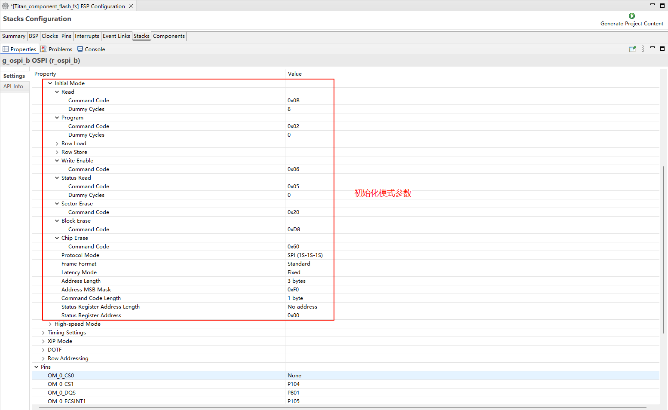Open the Event Links tab

click(116, 36)
